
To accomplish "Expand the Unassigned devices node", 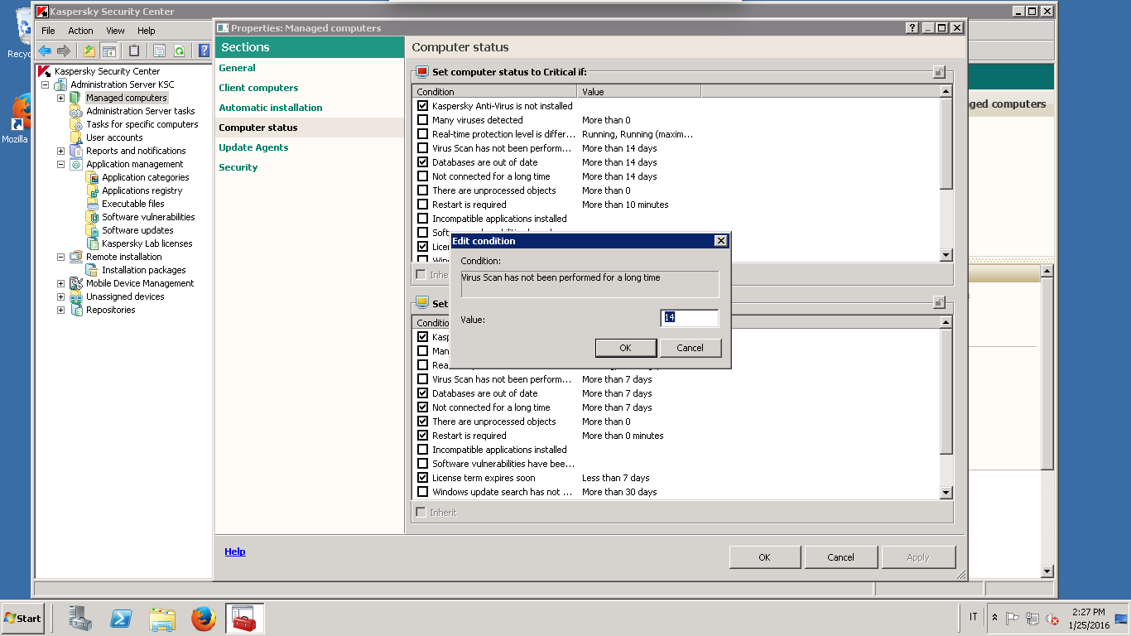I will (60, 296).
